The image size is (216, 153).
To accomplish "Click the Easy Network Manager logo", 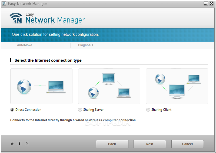I will point(47,18).
